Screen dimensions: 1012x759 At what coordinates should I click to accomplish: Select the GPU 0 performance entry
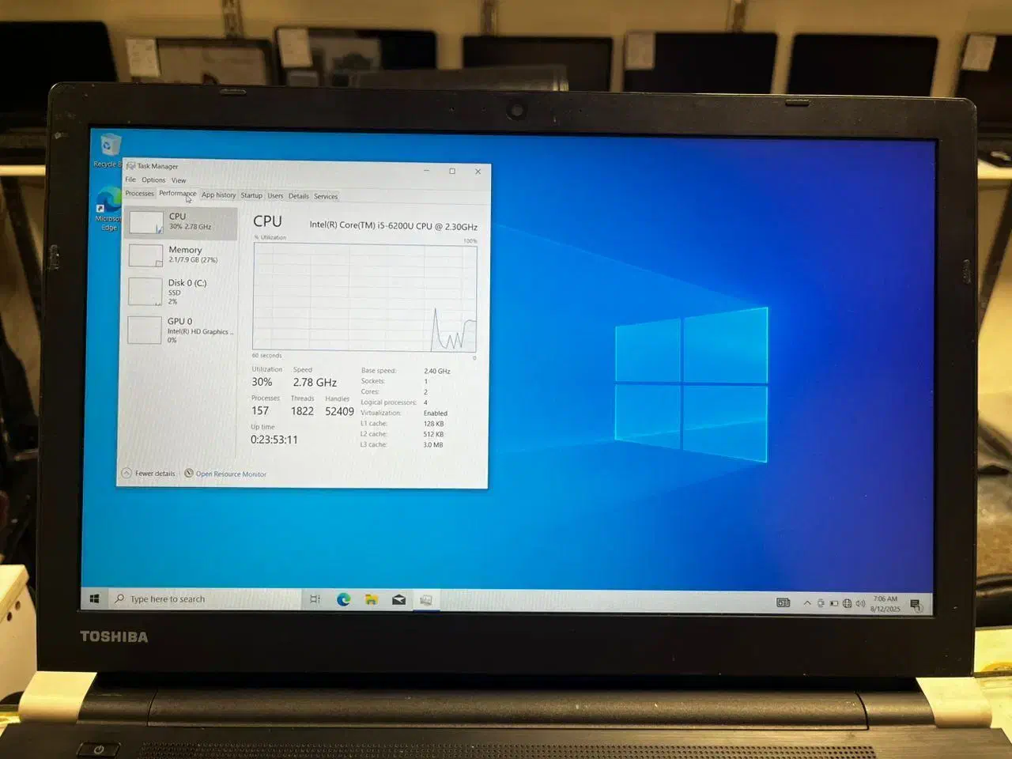(x=181, y=330)
